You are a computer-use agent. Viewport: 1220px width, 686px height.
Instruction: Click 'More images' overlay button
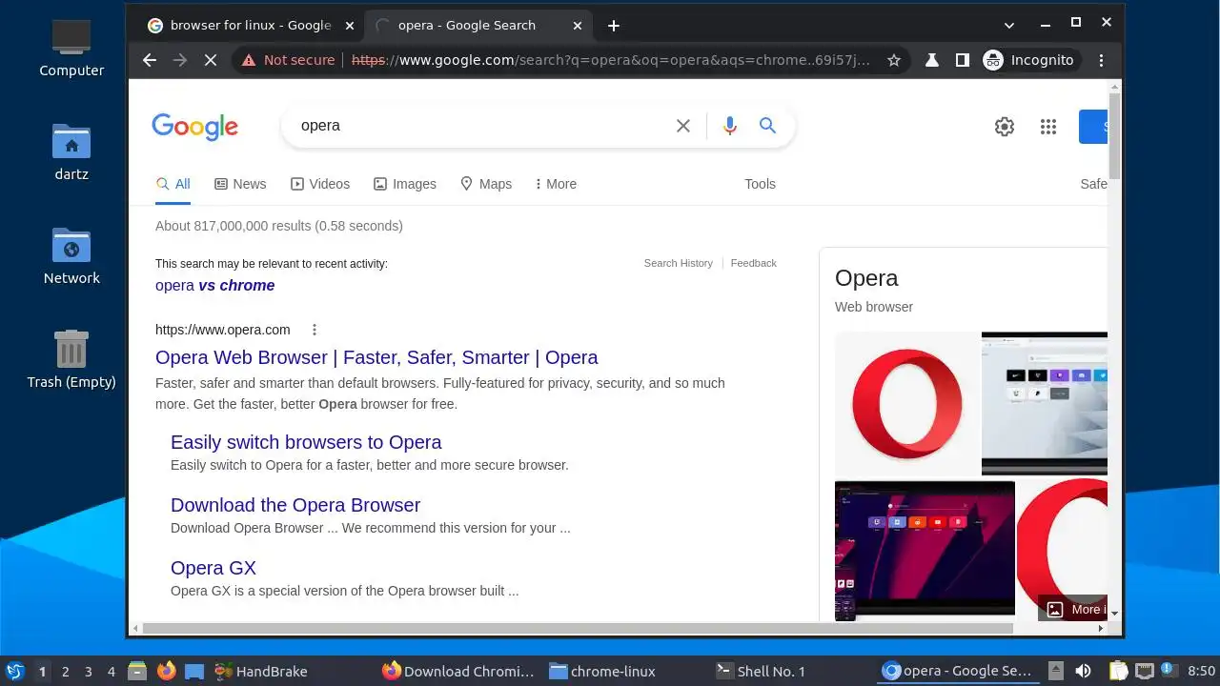coord(1073,609)
